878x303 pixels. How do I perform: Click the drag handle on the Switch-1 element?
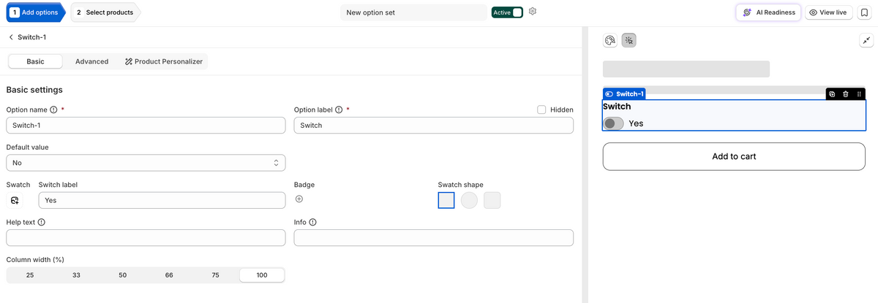(858, 94)
